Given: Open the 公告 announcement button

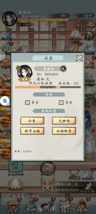Looking at the screenshot, I should (x=32, y=121).
